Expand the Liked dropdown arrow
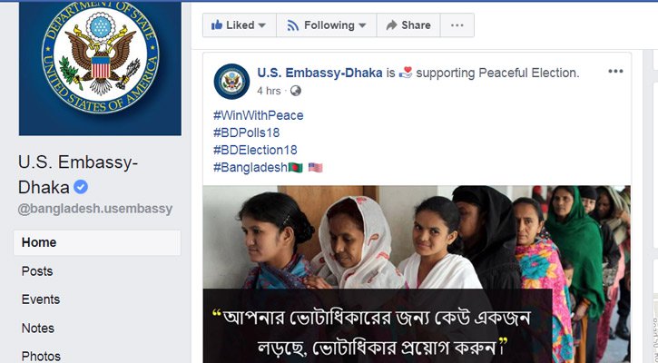Image resolution: width=658 pixels, height=363 pixels. 262,25
